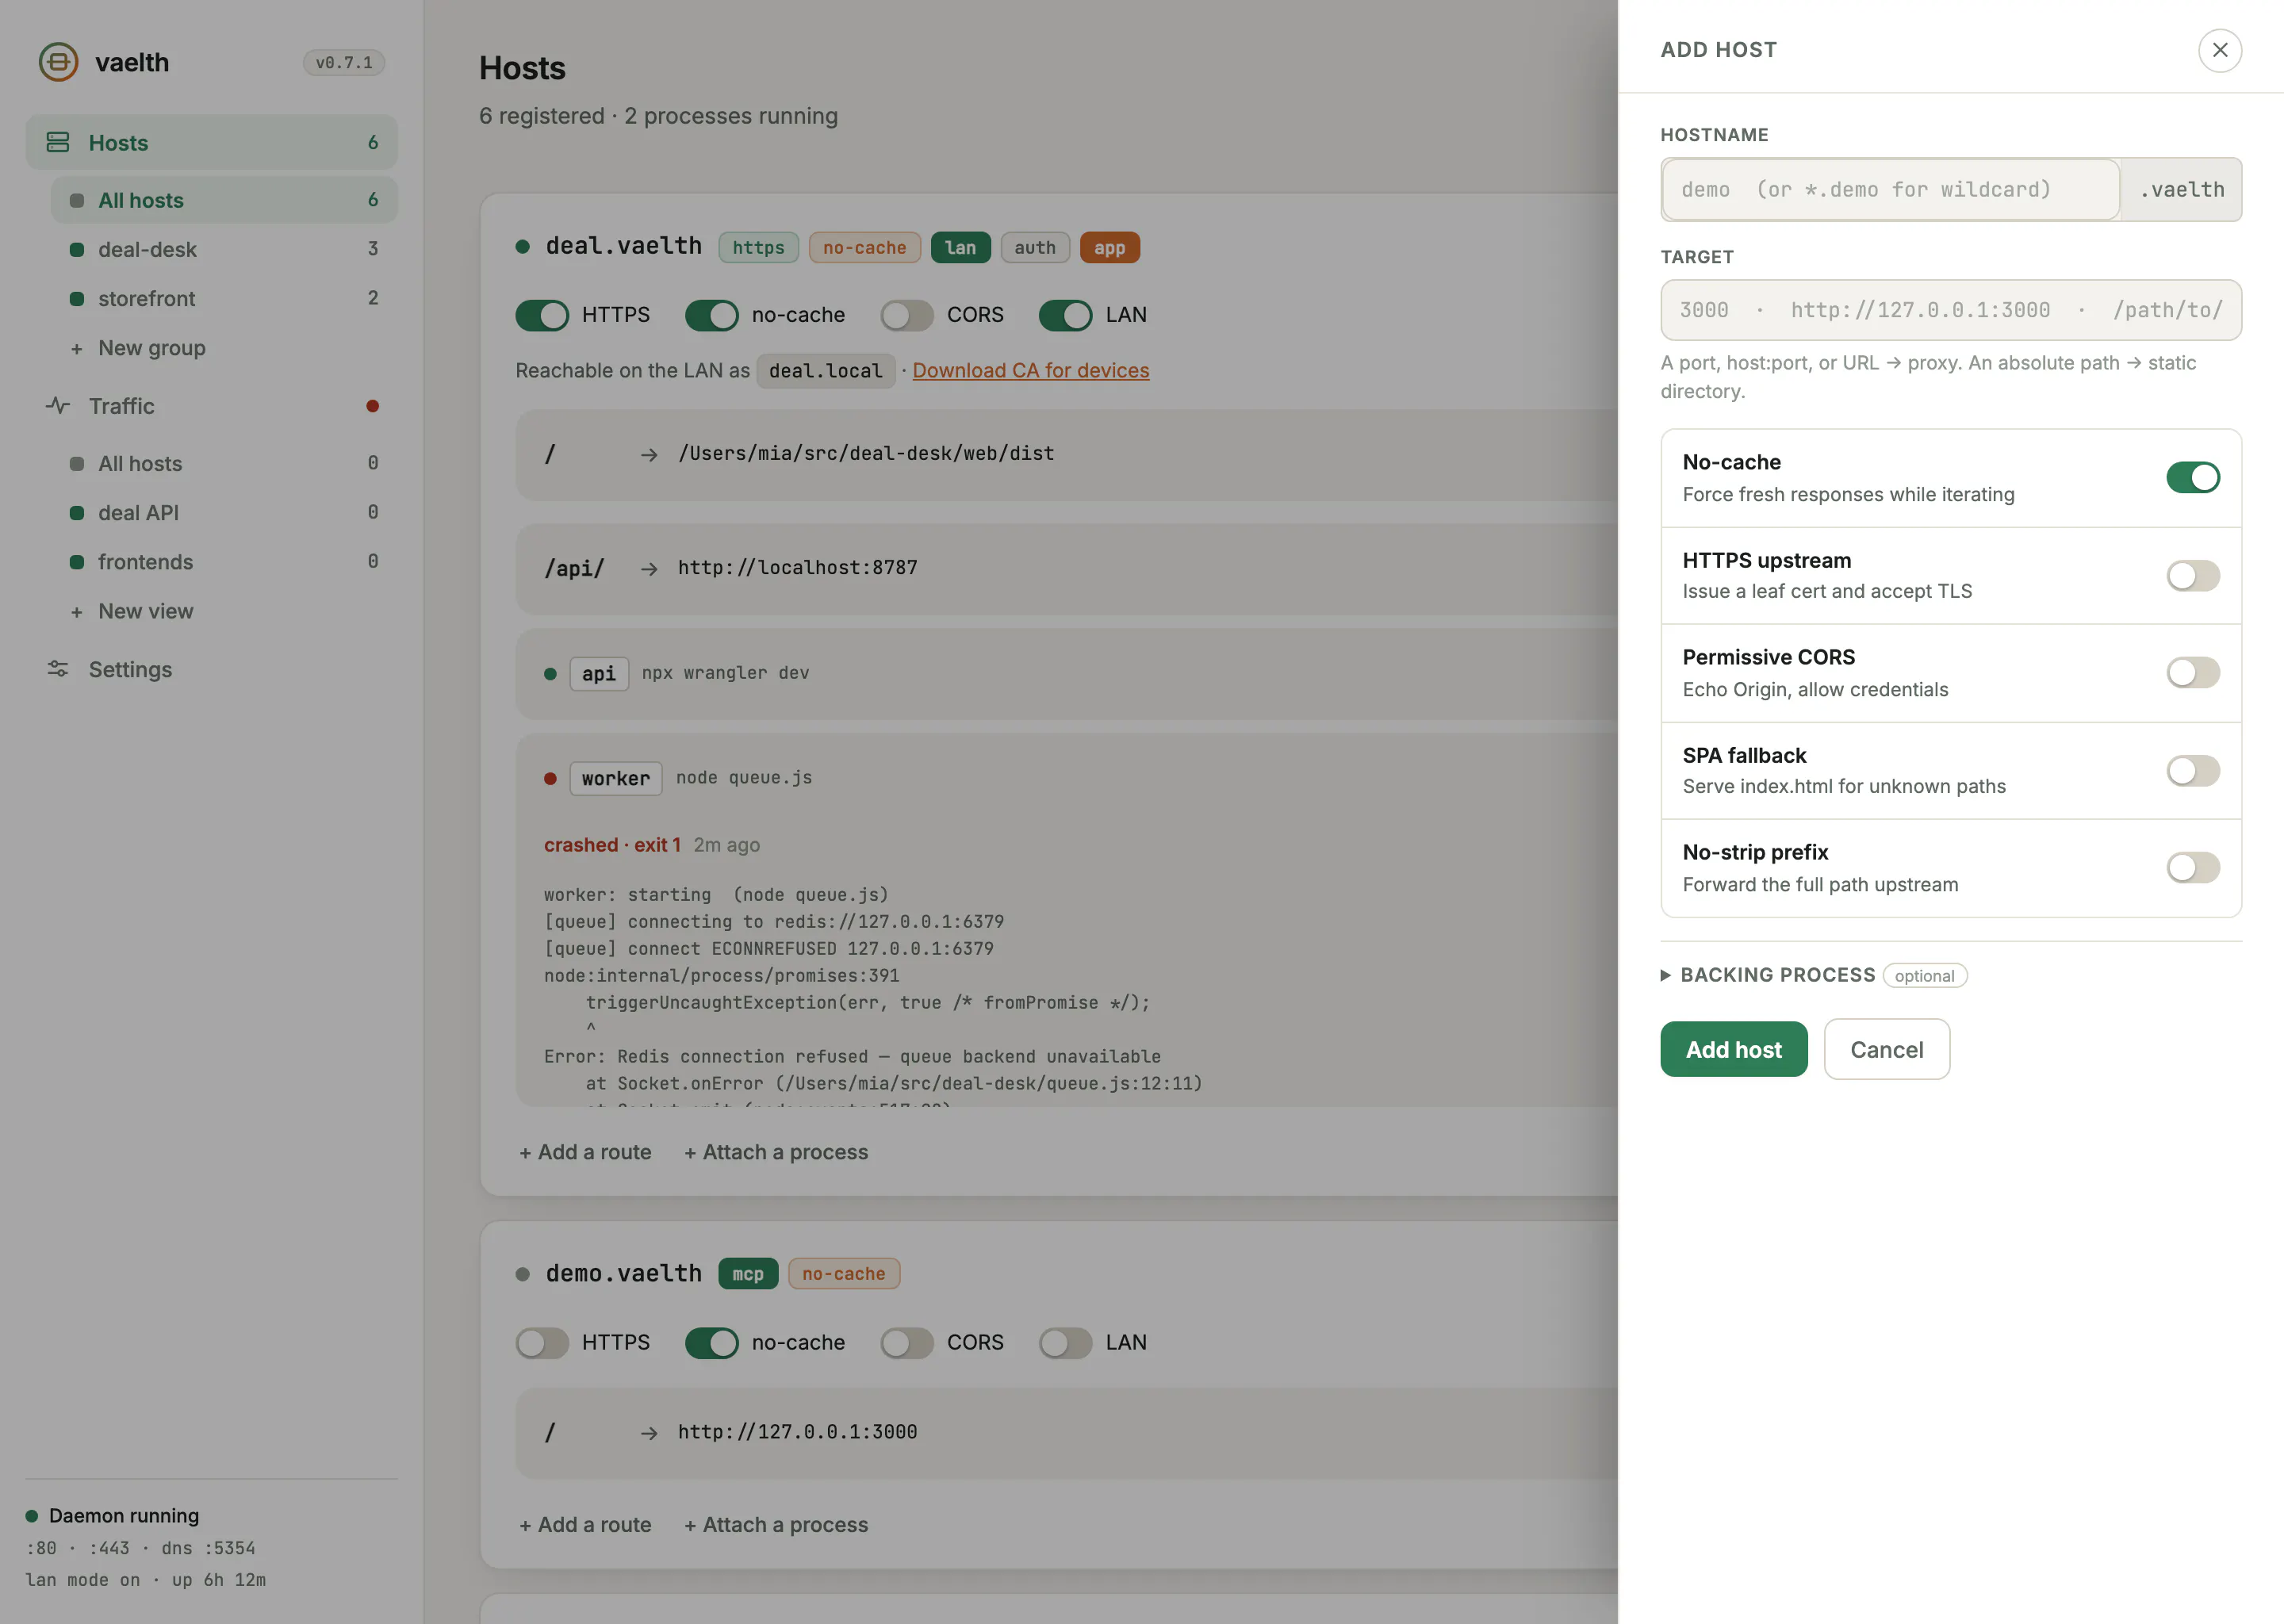The width and height of the screenshot is (2284, 1624).
Task: Select demo.vaelth route to 127.0.0.1:3000
Action: [1066, 1432]
